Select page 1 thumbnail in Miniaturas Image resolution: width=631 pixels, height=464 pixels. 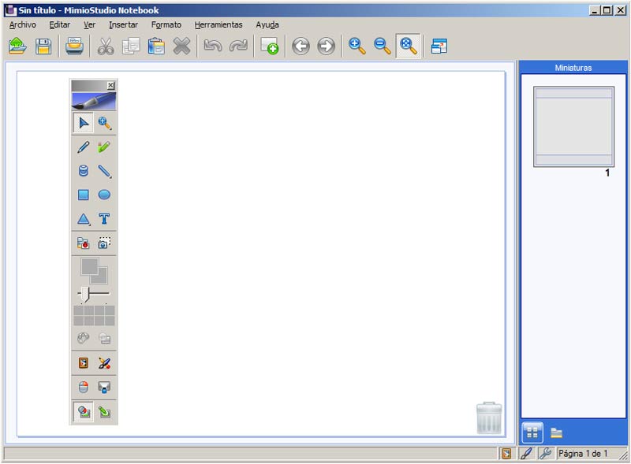573,126
